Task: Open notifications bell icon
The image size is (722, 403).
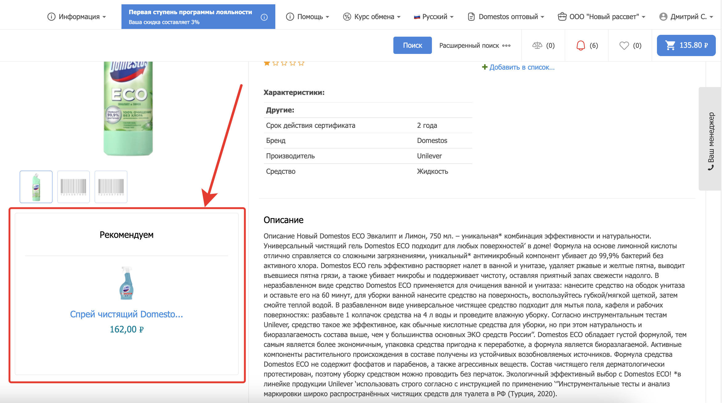Action: tap(580, 46)
